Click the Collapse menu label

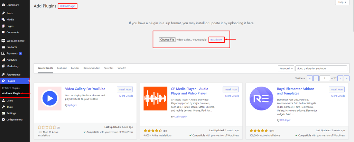(15, 119)
